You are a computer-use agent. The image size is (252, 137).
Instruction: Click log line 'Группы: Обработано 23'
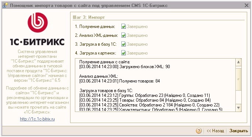[x=145, y=95]
